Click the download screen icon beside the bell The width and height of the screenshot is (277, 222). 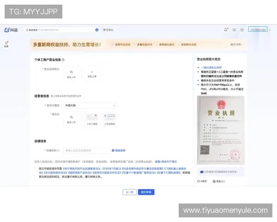(x=234, y=30)
